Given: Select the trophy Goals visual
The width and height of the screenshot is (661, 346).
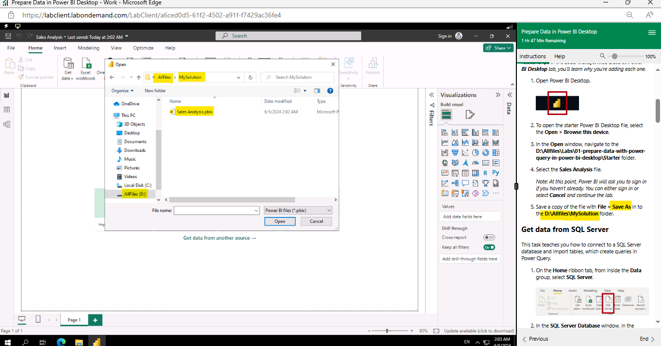Looking at the screenshot, I should pyautogui.click(x=486, y=183).
